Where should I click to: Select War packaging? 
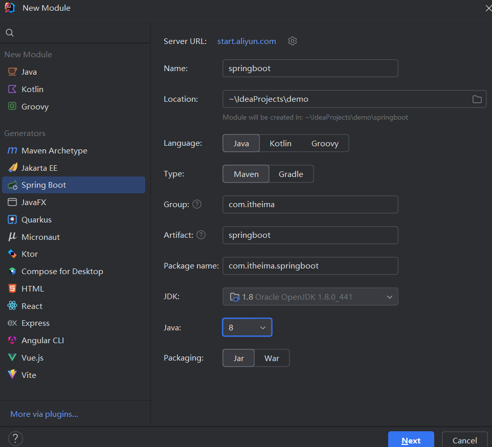click(x=272, y=358)
